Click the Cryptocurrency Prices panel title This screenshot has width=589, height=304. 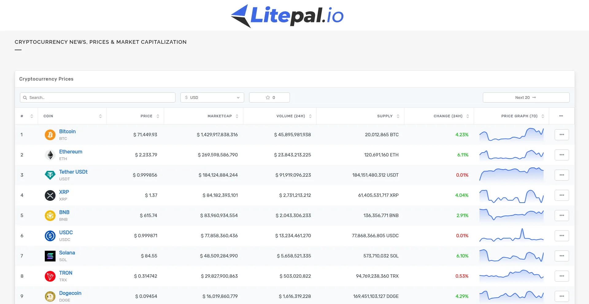pos(46,79)
